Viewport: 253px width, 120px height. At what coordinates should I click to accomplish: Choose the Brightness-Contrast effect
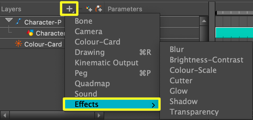pyautogui.click(x=206, y=60)
